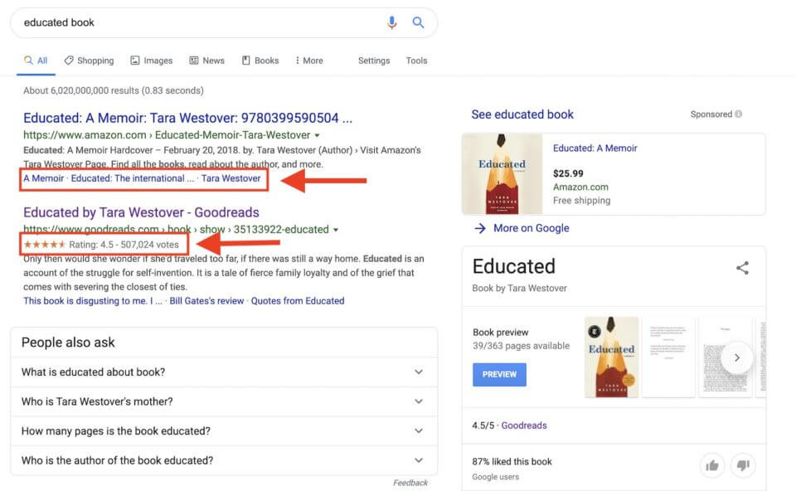Open the Goodreads rating source link
Image resolution: width=796 pixels, height=491 pixels.
[x=524, y=425]
